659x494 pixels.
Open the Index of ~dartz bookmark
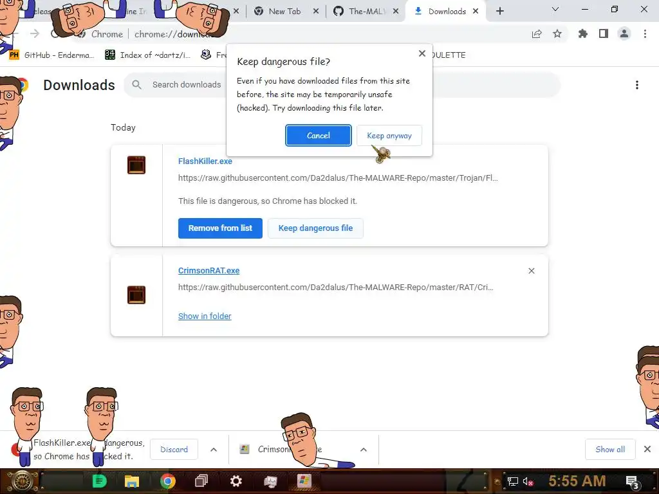148,55
